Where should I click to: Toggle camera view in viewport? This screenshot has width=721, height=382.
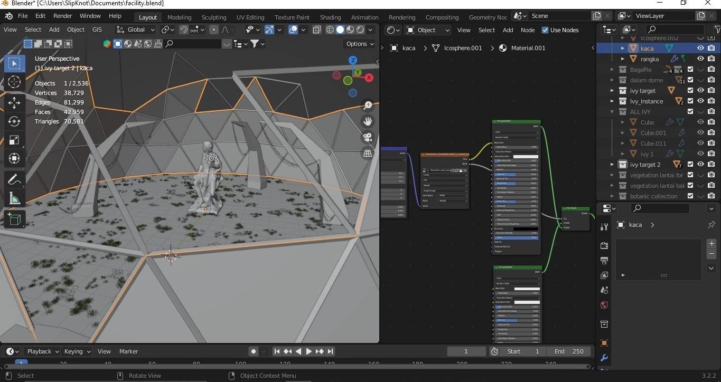point(368,137)
